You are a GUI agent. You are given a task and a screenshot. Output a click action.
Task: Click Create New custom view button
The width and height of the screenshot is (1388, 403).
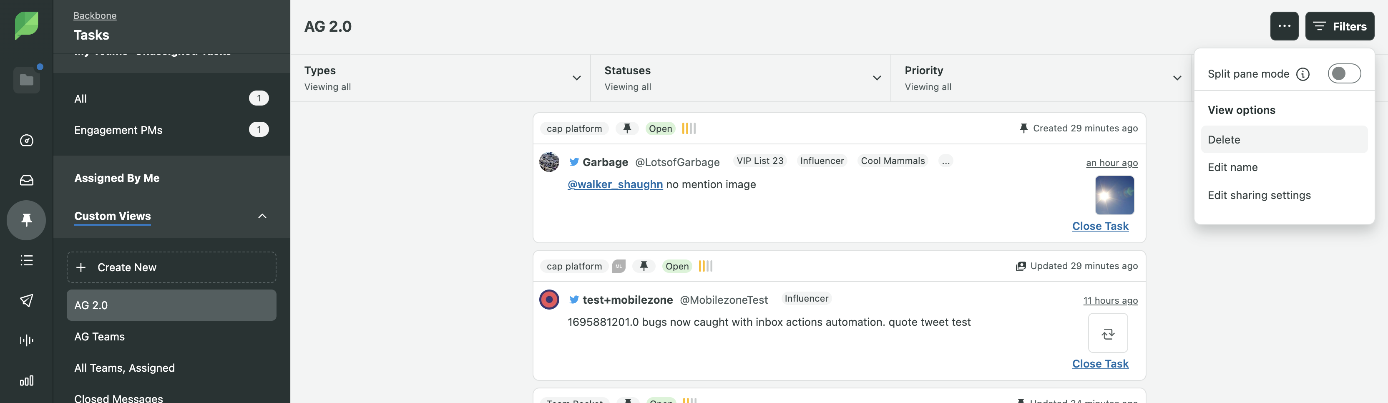coord(171,267)
